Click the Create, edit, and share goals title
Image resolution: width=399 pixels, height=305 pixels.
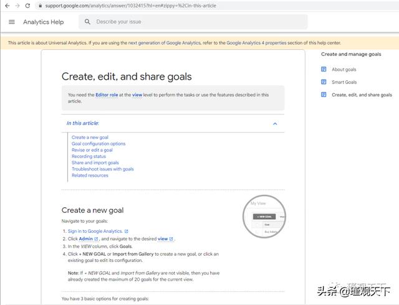click(127, 77)
